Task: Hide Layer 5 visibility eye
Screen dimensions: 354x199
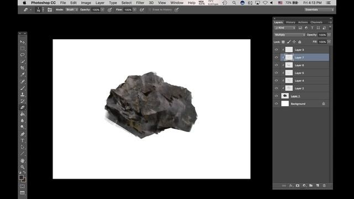Action: (x=277, y=72)
